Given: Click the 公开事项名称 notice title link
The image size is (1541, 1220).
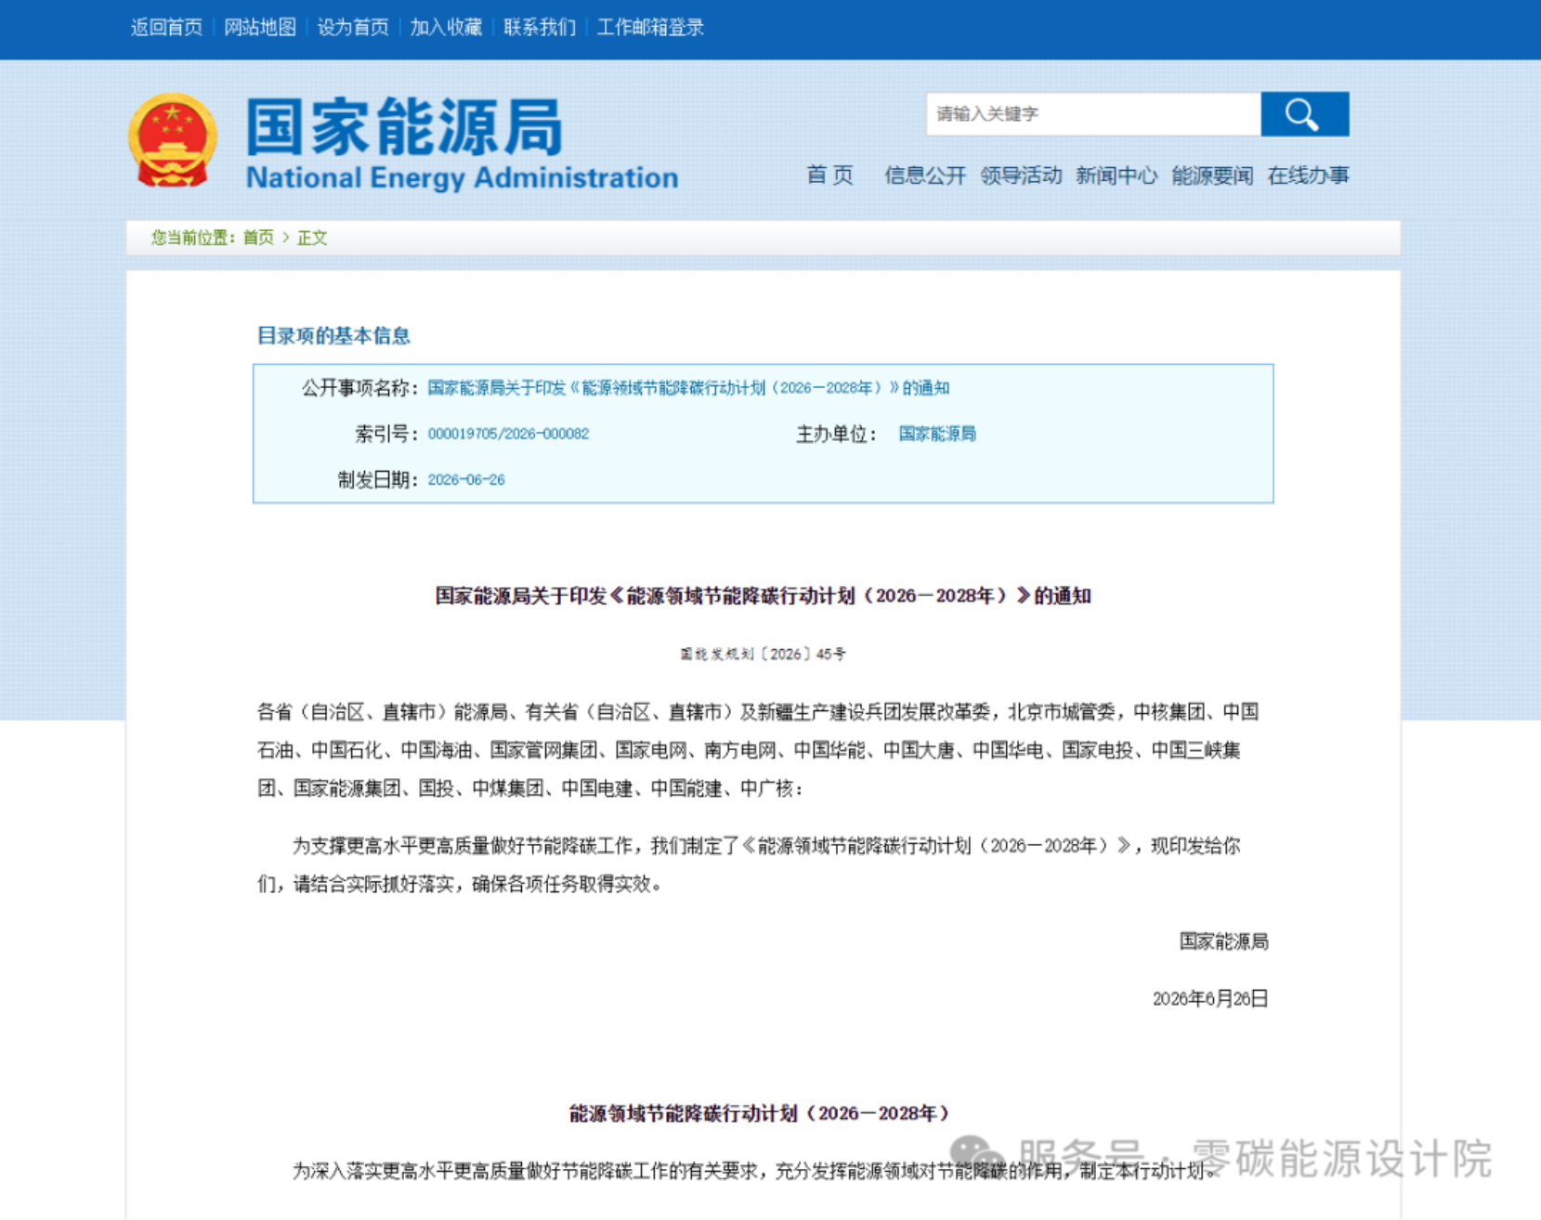Looking at the screenshot, I should [x=688, y=388].
